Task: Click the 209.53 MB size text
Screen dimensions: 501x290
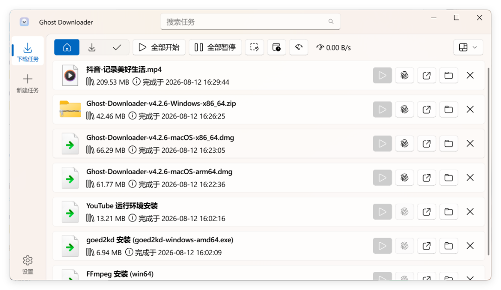Action: pos(112,82)
